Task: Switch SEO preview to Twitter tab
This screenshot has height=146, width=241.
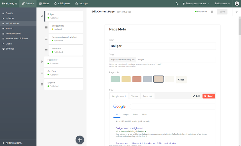Action: click(135, 96)
